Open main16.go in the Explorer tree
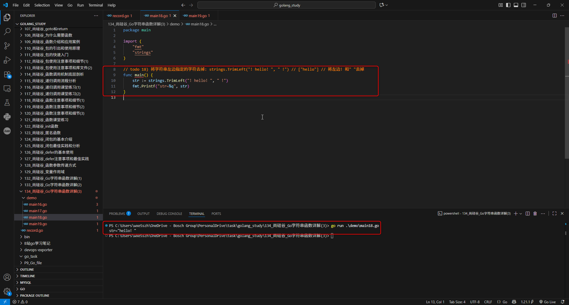This screenshot has height=305, width=569. point(58,204)
